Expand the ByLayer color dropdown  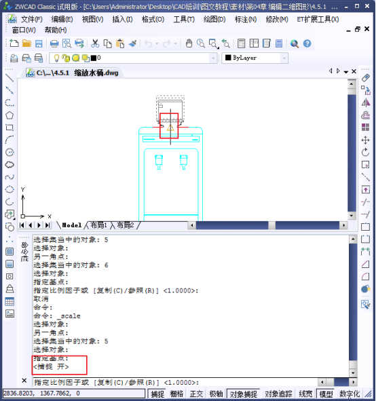click(284, 58)
